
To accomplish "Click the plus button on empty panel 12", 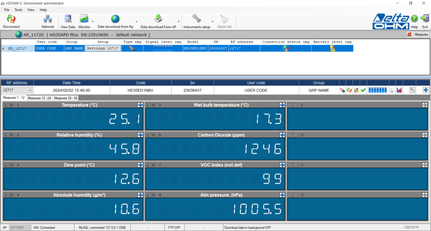I will [x=425, y=195].
